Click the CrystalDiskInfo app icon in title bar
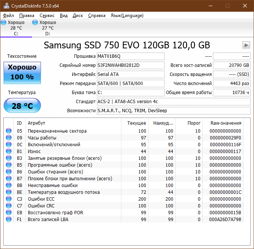 click(x=6, y=6)
